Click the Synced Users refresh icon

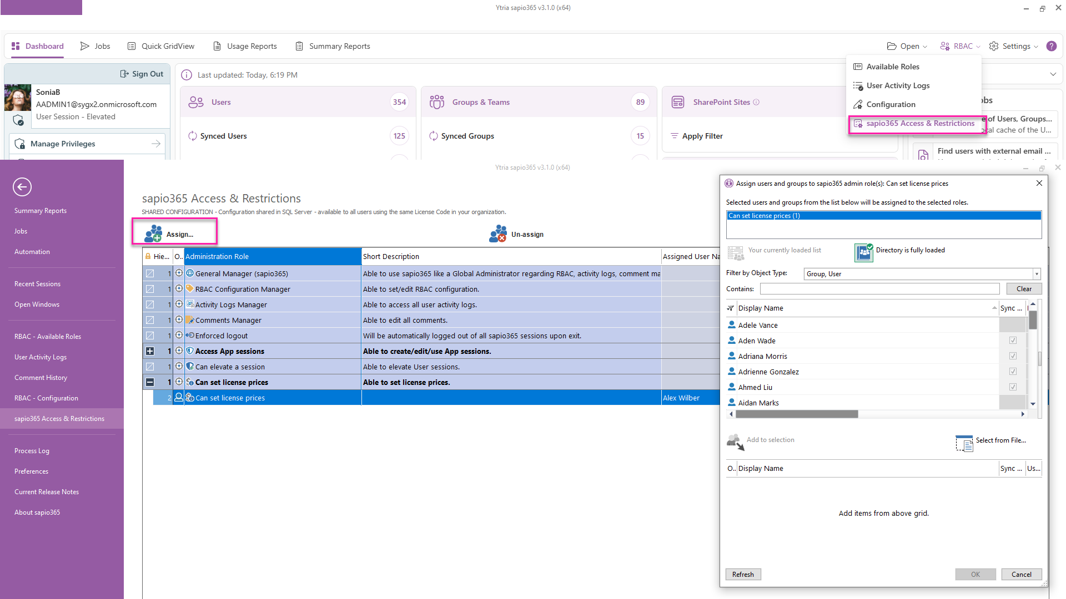click(193, 136)
